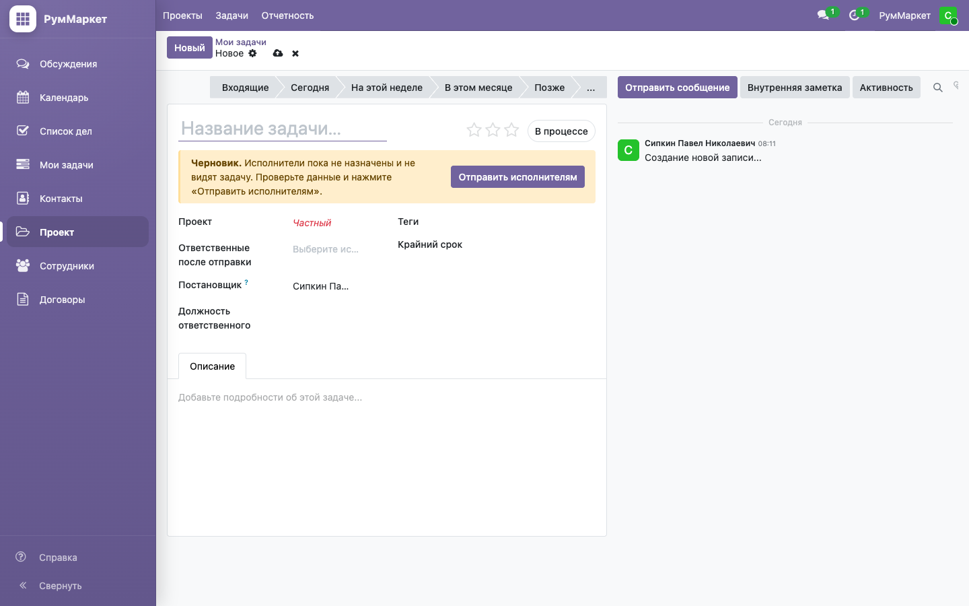Search messages with the magnifier icon
Image resolution: width=969 pixels, height=606 pixels.
937,88
